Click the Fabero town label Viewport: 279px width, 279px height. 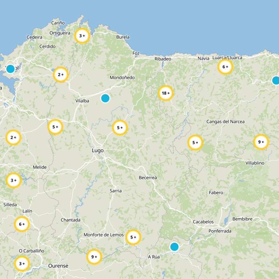click(x=216, y=193)
